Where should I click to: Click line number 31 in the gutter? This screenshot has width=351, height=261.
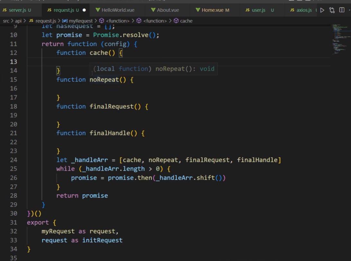[14, 222]
